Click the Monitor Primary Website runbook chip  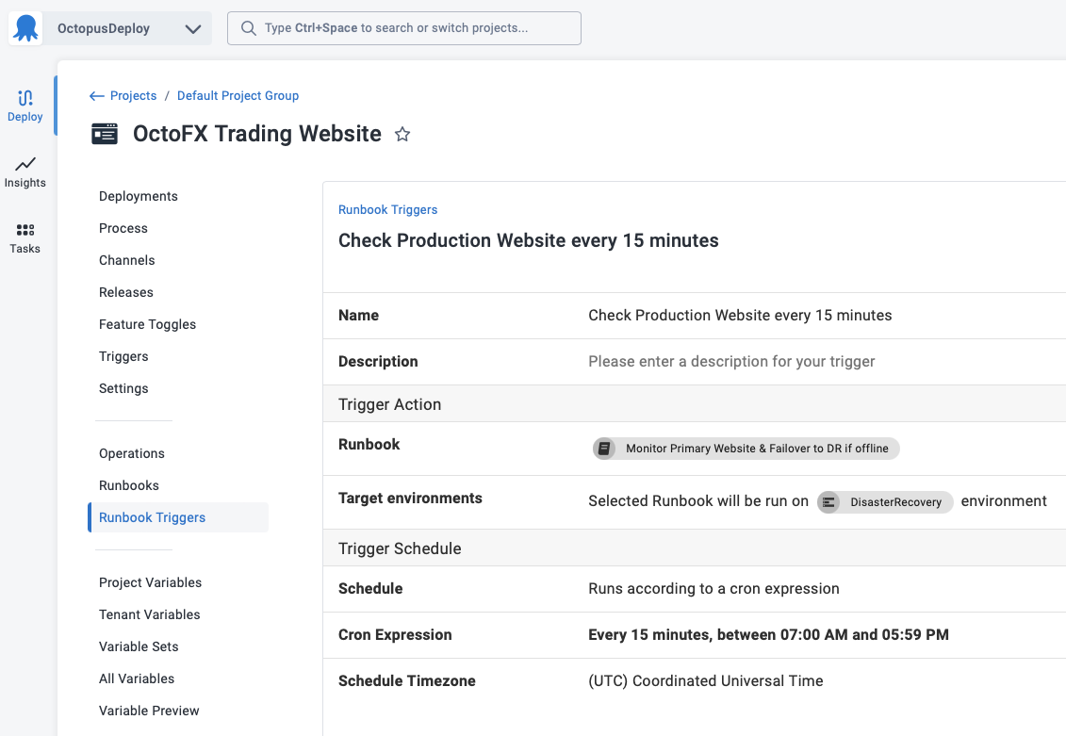tap(746, 449)
